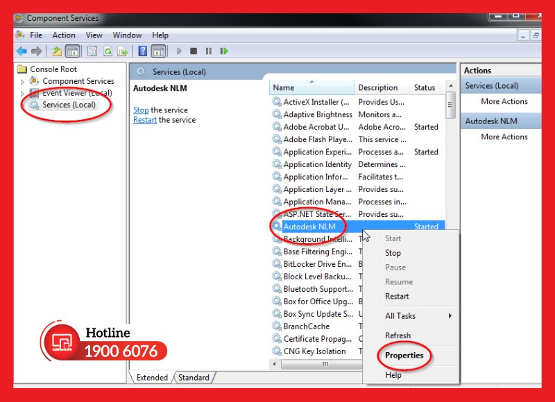Select the BitLocker Drive En... service

click(318, 264)
